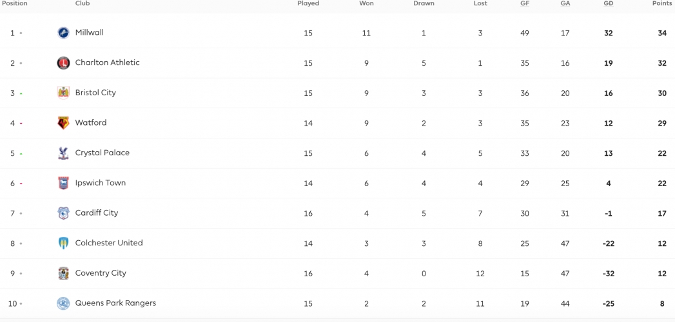675x322 pixels.
Task: Click the Coventry City crest icon
Action: click(63, 274)
